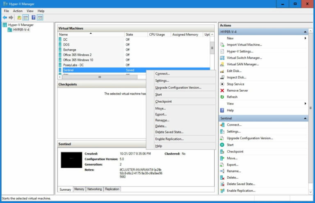Collapse the HYPER-V-4 section in Actions pane
This screenshot has width=315, height=203.
(305, 32)
